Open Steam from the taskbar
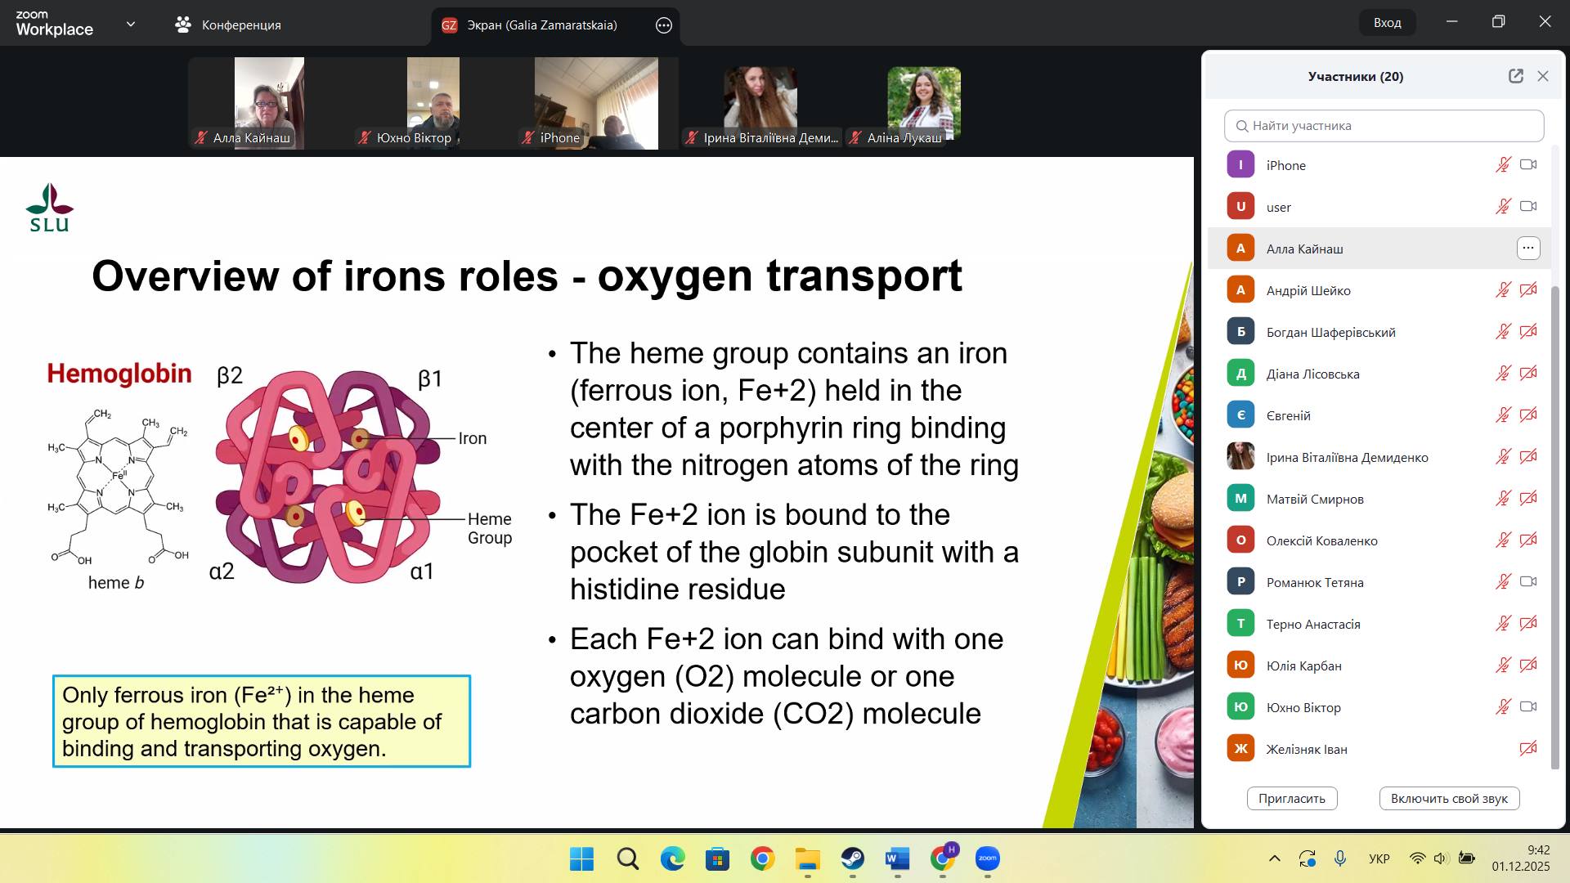Screen dimensions: 1570x883 point(852,858)
